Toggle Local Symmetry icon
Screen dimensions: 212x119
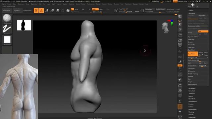pyautogui.click(x=180, y=57)
